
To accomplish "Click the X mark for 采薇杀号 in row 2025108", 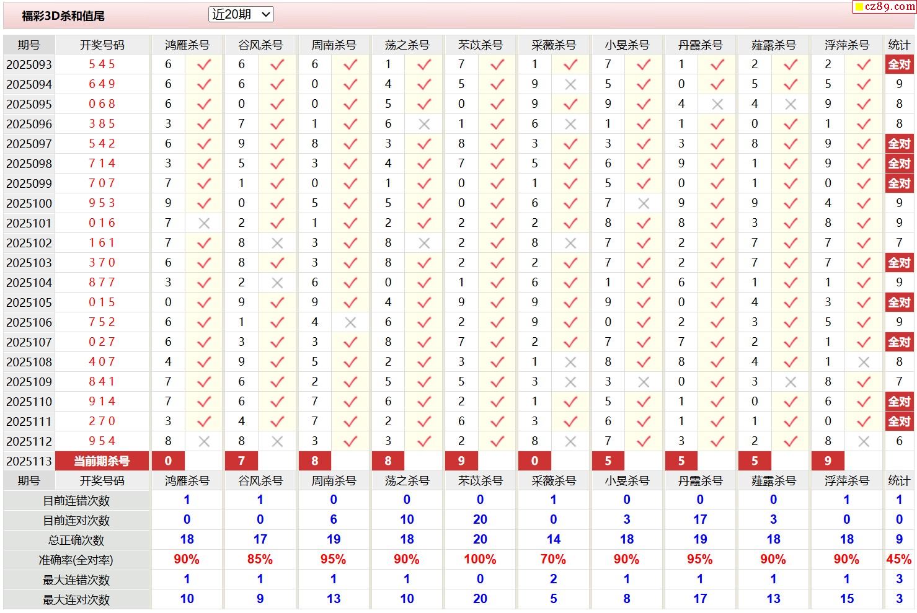I will pos(570,362).
